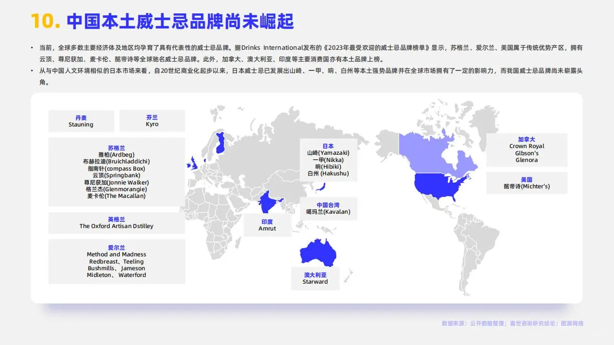Click the brand "尊尼获加(Jonnie Walker)"
Image resolution: width=614 pixels, height=345 pixels.
(116, 183)
